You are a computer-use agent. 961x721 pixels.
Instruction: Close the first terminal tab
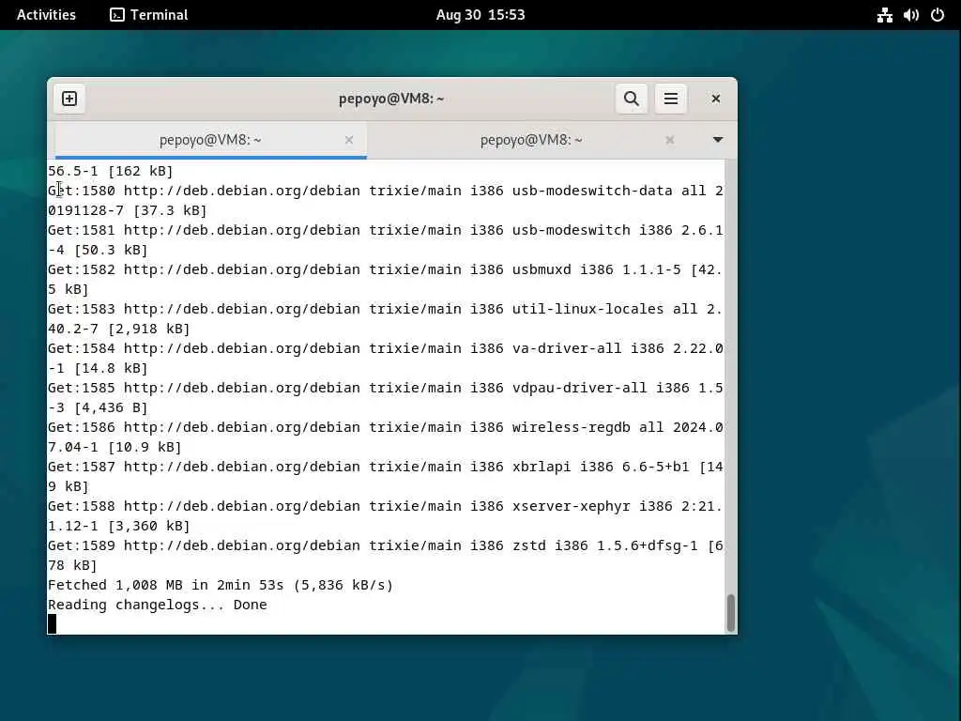coord(349,140)
